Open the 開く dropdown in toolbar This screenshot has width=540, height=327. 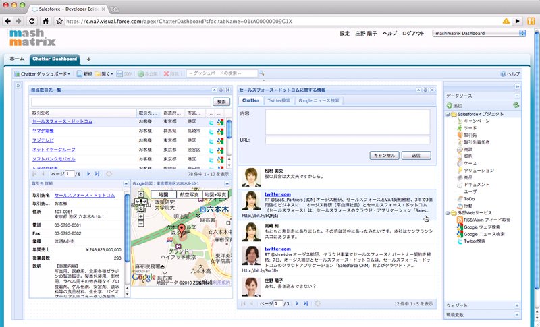(104, 73)
